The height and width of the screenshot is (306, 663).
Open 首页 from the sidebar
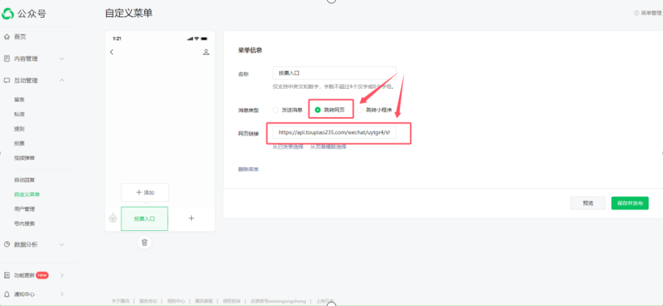[20, 37]
